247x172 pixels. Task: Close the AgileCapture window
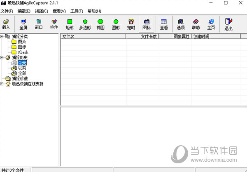click(241, 2)
